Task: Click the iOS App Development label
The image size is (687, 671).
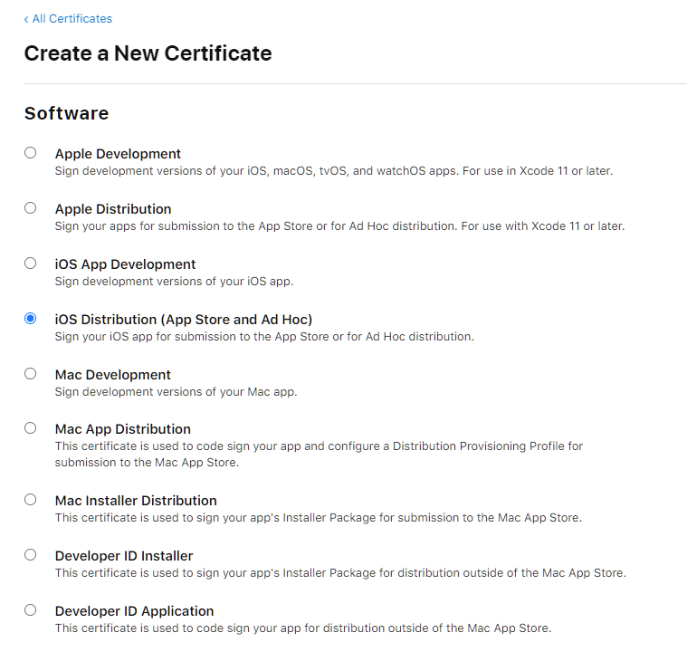Action: tap(125, 264)
